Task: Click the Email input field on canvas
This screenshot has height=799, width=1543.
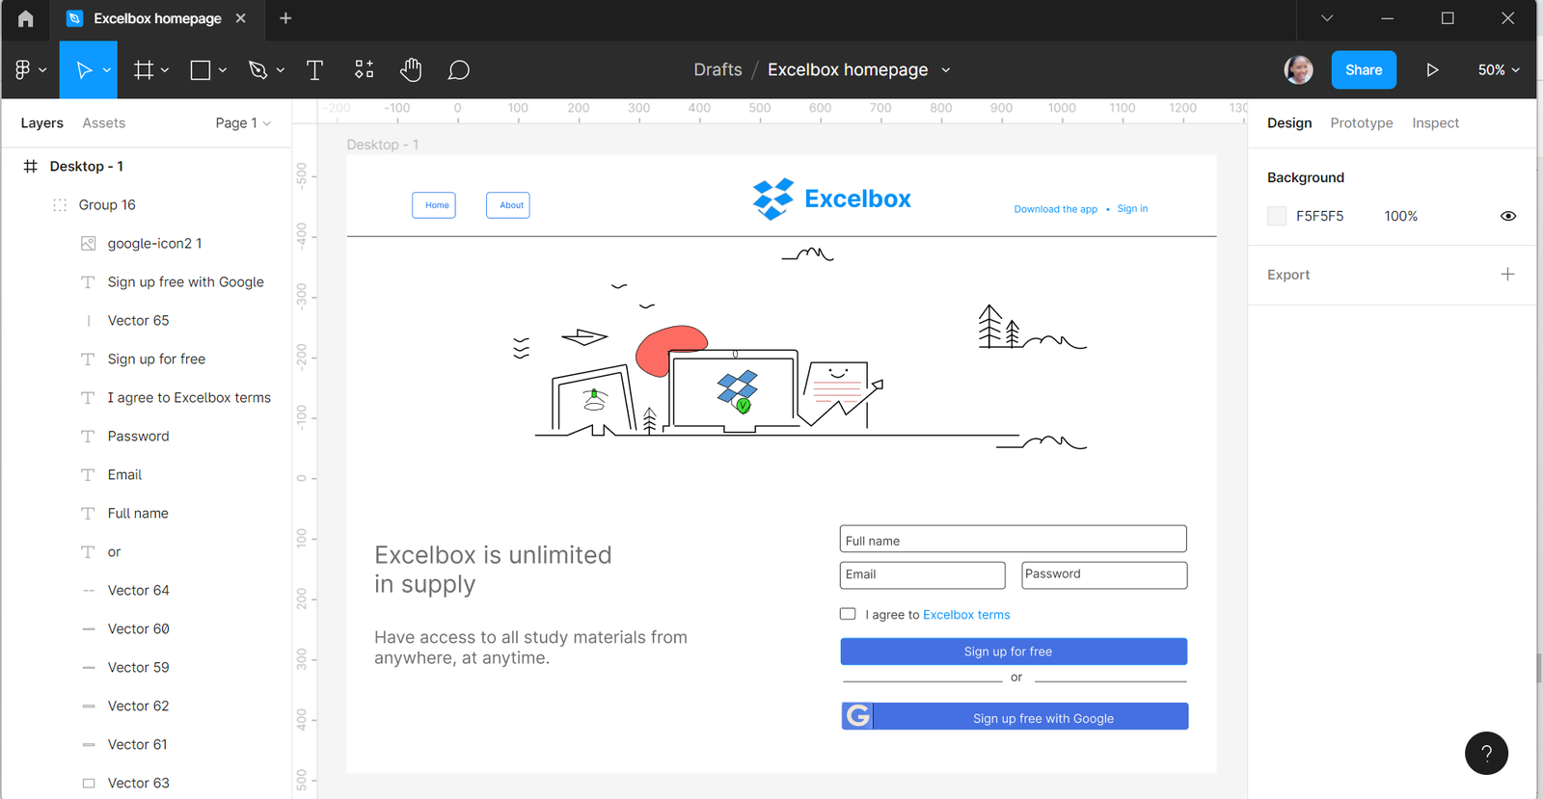Action: 923,575
